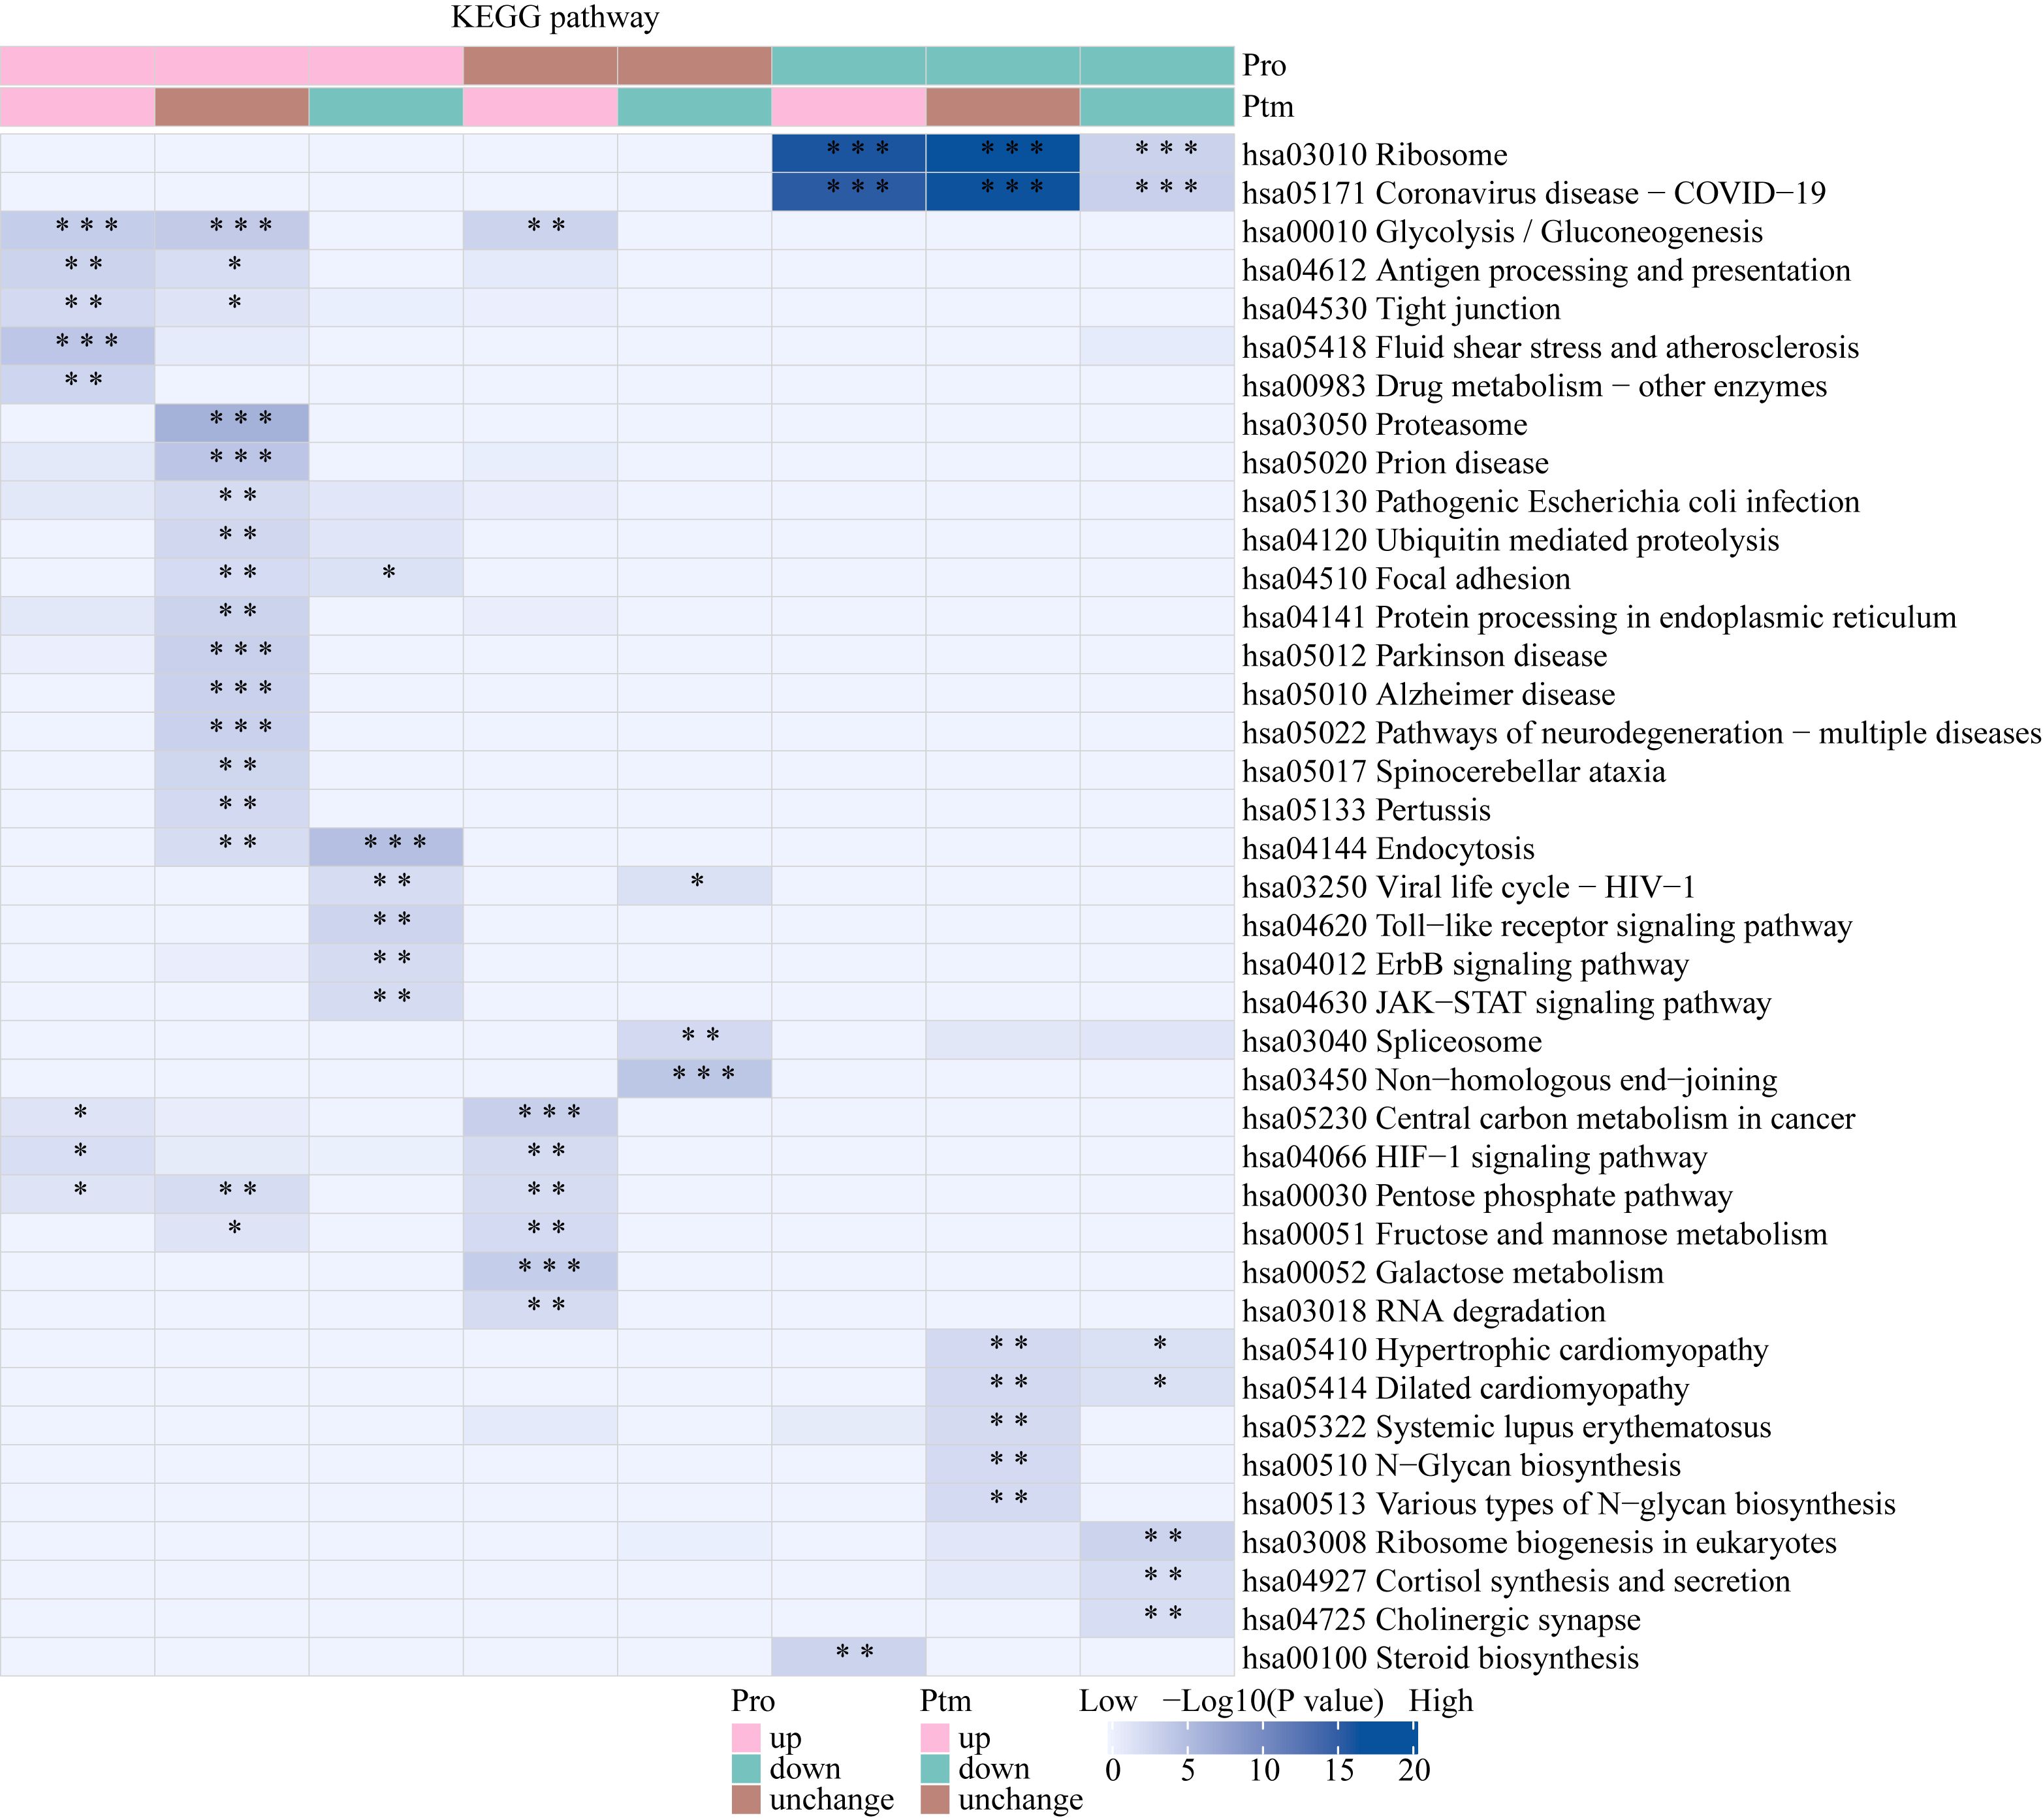Click the '10' tick on the color scale
The image size is (2043, 1820).
tap(1264, 1771)
